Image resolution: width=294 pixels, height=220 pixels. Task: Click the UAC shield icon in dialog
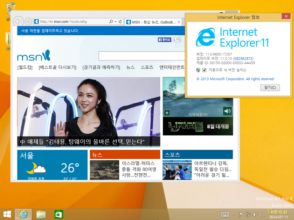pyautogui.click(x=198, y=70)
